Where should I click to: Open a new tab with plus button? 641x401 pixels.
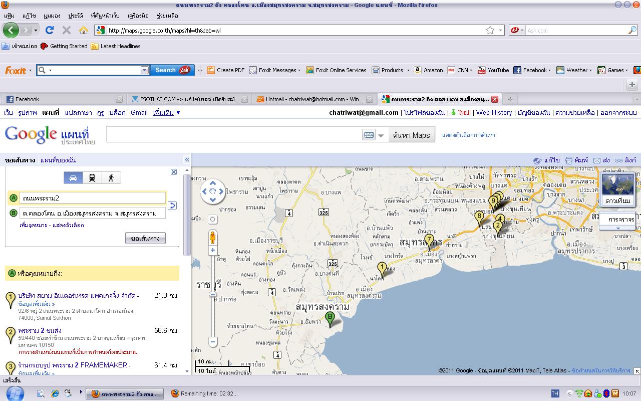(x=510, y=99)
